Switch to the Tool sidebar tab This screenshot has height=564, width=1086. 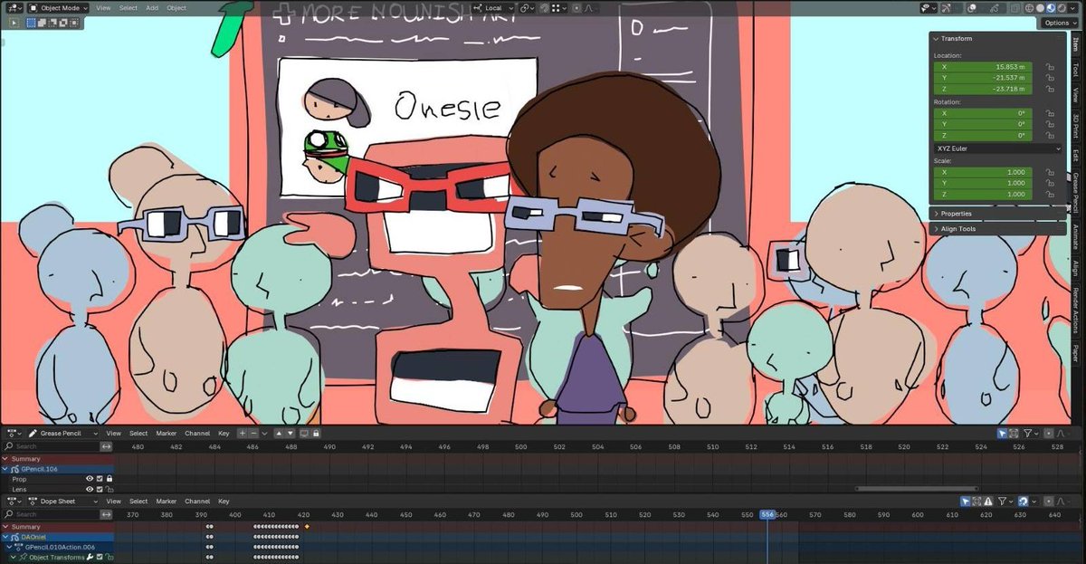coord(1075,68)
